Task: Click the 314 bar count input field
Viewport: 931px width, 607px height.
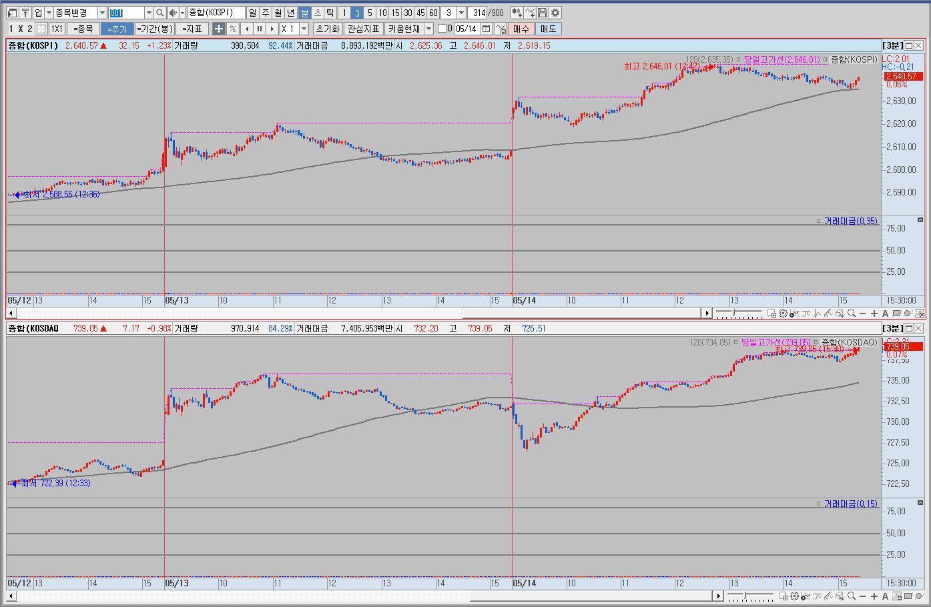Action: click(478, 13)
